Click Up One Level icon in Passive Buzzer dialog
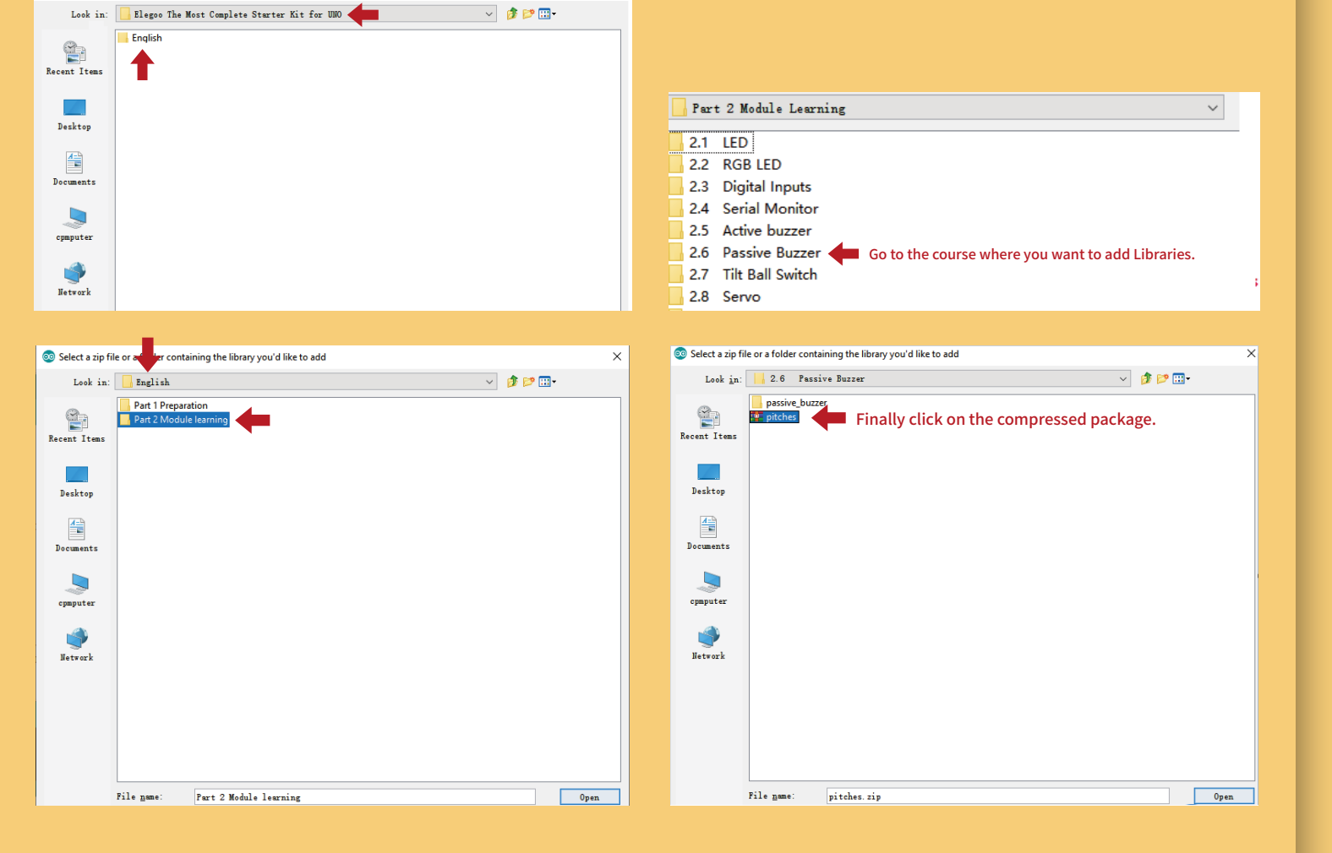 pos(1146,378)
